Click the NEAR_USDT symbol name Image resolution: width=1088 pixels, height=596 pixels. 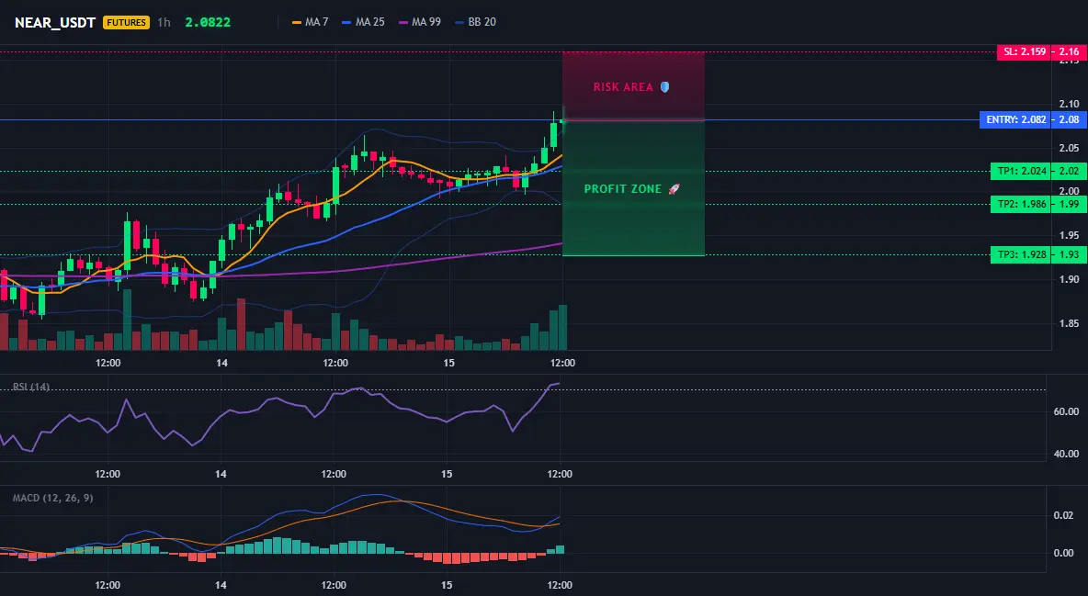pyautogui.click(x=55, y=22)
